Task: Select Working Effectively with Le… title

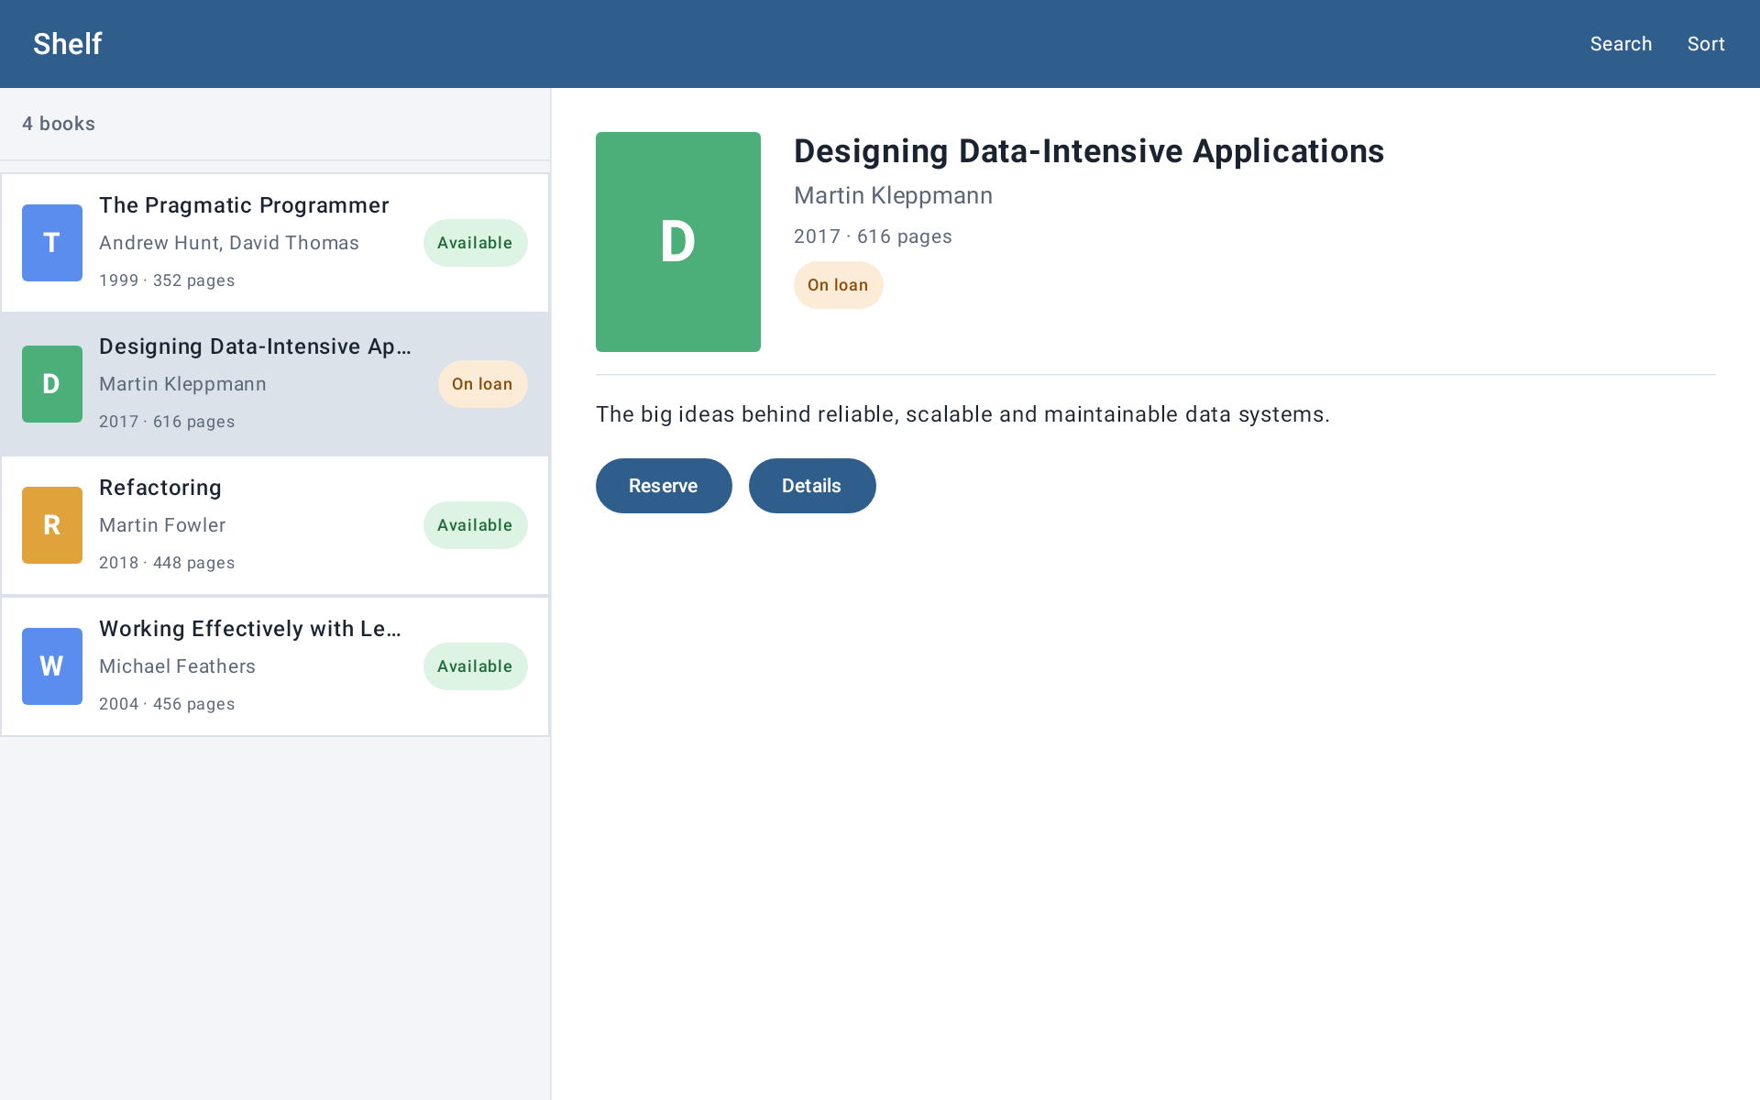Action: click(x=250, y=629)
